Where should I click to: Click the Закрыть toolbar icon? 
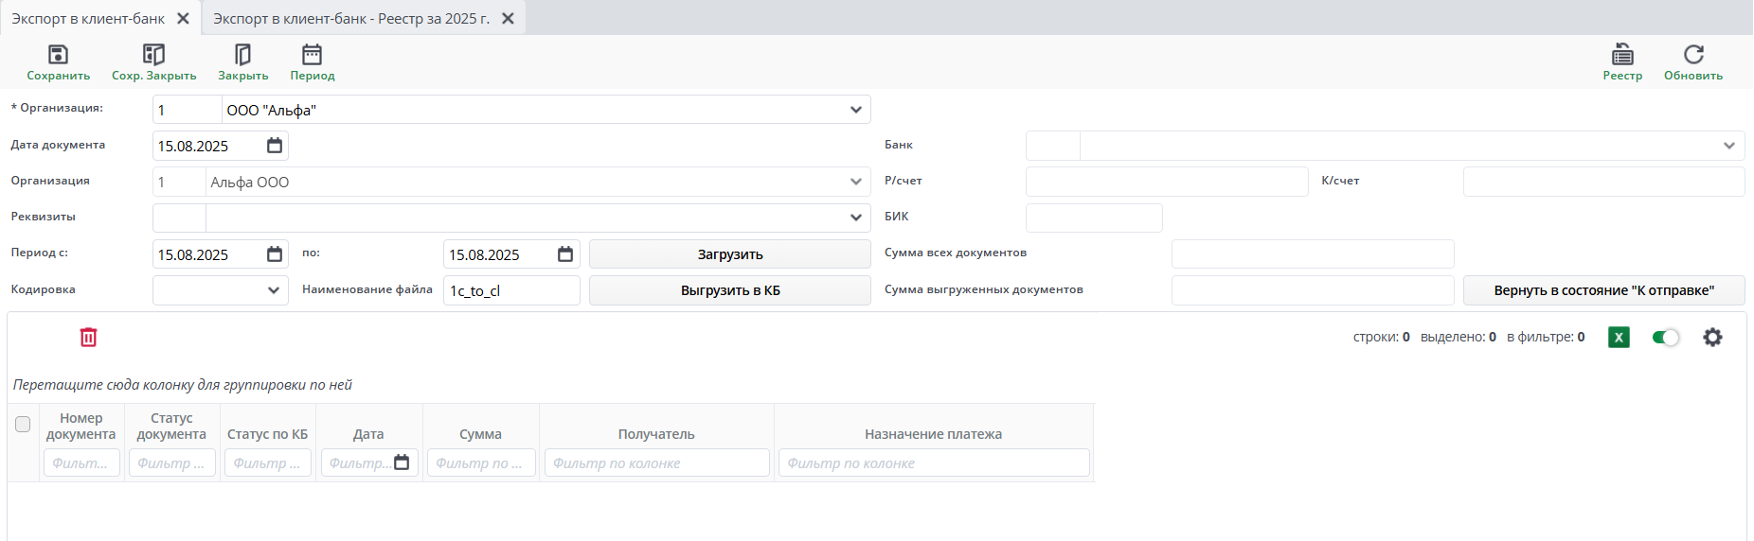coord(242,55)
